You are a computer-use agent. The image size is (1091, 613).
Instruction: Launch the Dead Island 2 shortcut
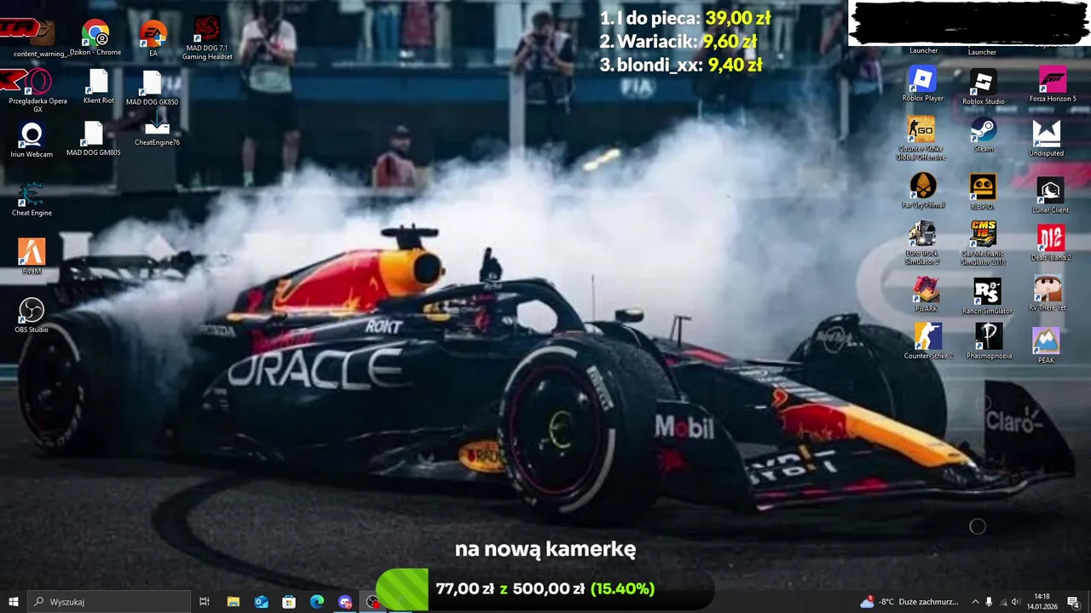pos(1049,243)
